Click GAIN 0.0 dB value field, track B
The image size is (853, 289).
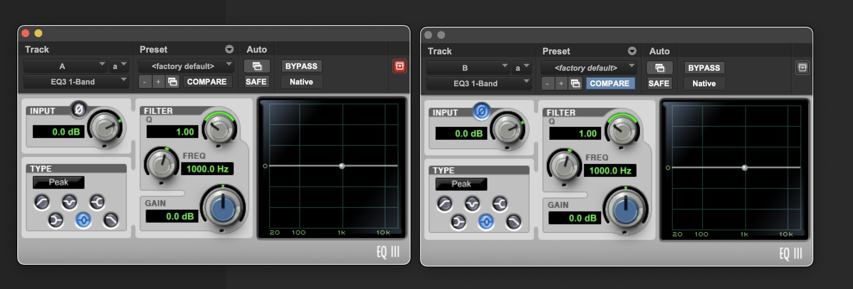(x=575, y=218)
